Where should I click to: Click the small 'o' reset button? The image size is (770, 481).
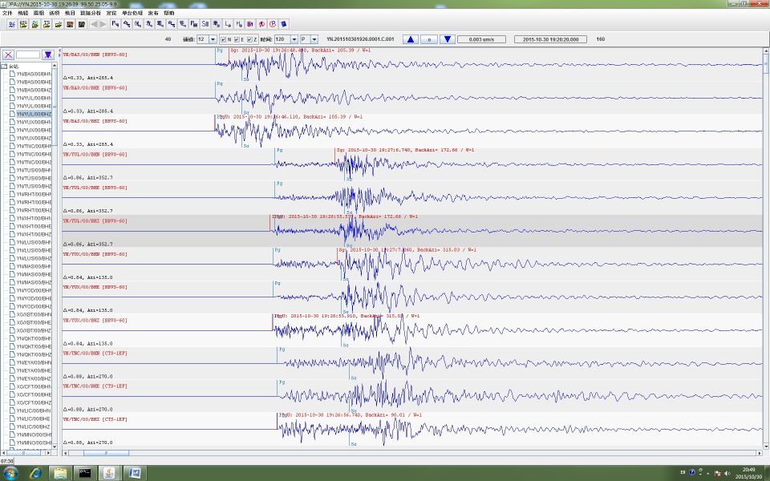(429, 39)
